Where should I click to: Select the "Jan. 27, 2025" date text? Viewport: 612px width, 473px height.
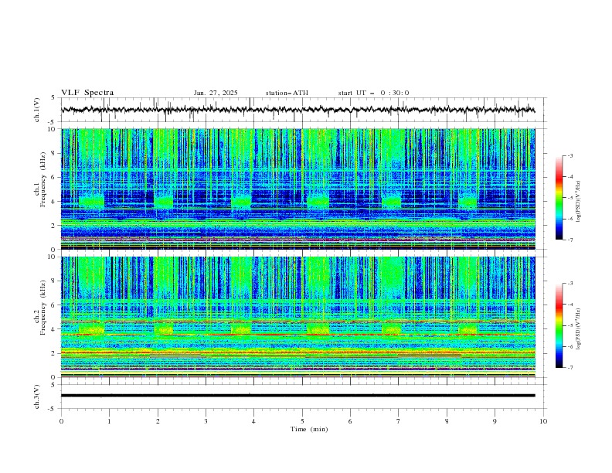tap(216, 93)
